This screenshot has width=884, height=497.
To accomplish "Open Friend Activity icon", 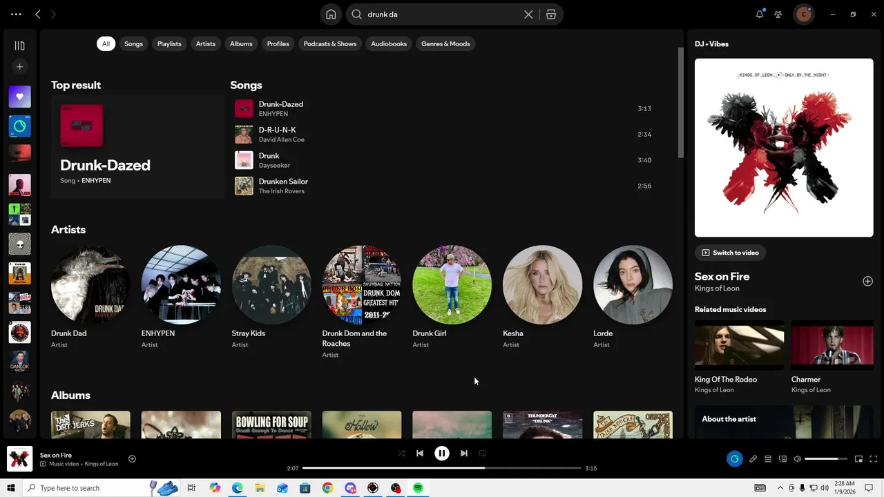I will point(778,14).
